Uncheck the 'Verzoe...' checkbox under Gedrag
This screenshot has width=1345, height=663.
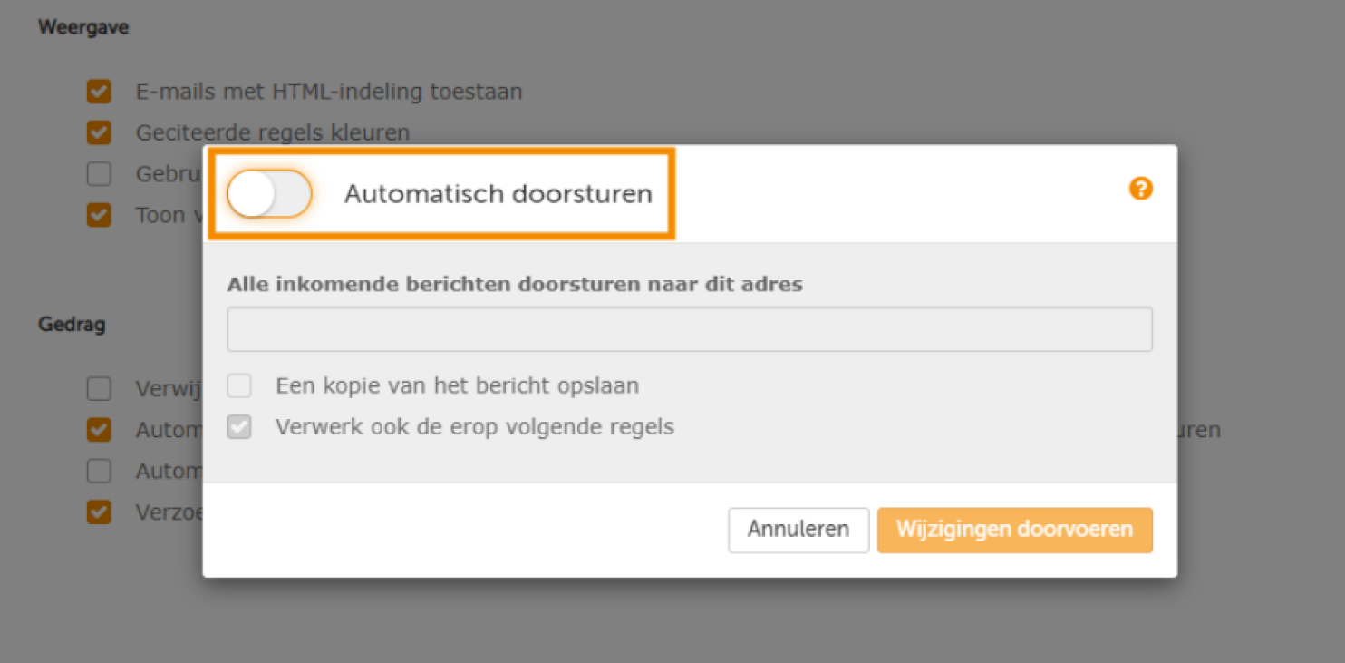98,512
